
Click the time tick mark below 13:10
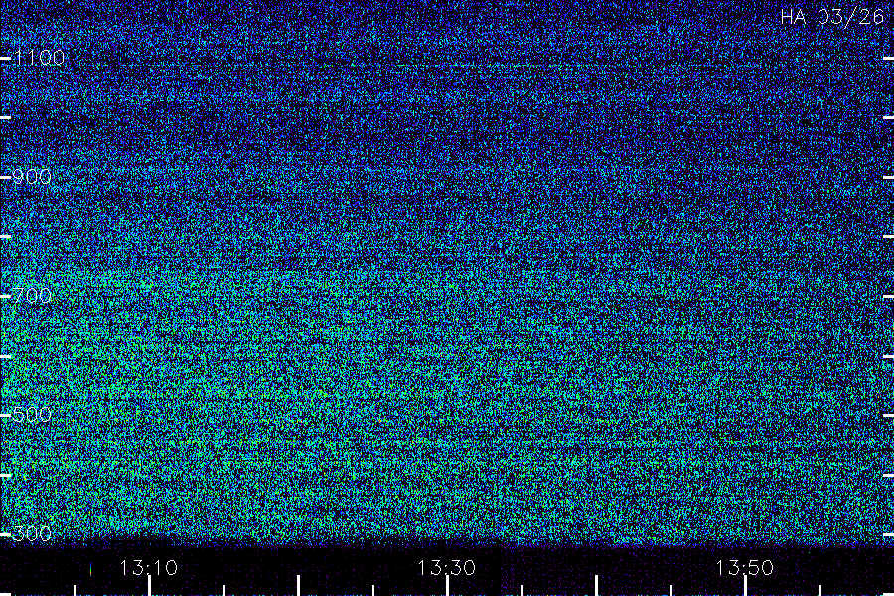point(149,586)
